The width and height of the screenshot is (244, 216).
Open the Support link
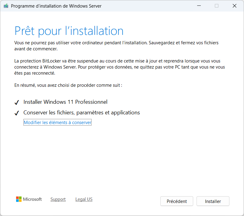(58, 199)
